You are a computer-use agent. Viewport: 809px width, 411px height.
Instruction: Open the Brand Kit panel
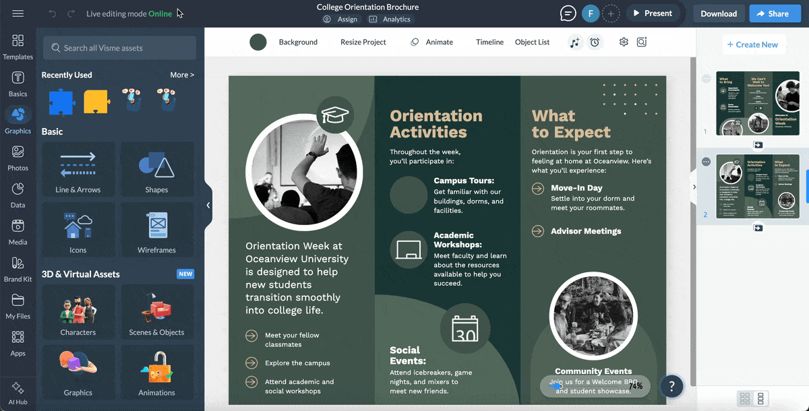(x=18, y=270)
